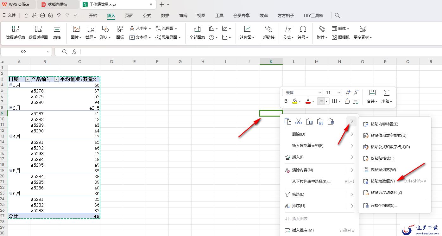This screenshot has width=442, height=236.
Task: Decrease font size in mini toolbar
Action: point(356,92)
